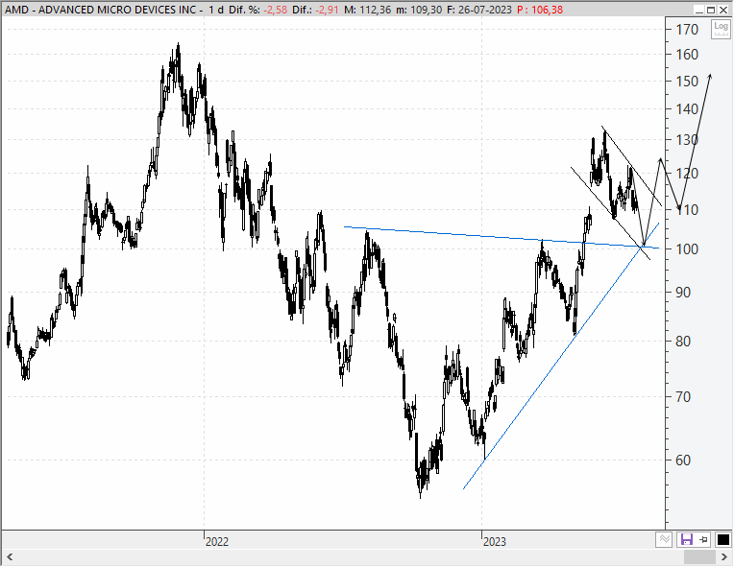Click the 2022 time axis label
Screen dimensions: 734x567
click(217, 542)
